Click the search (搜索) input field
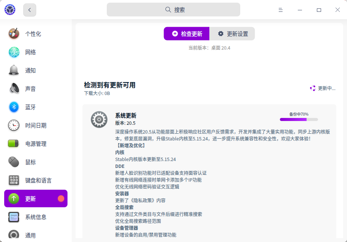Image resolution: width=347 pixels, height=242 pixels. (x=173, y=10)
